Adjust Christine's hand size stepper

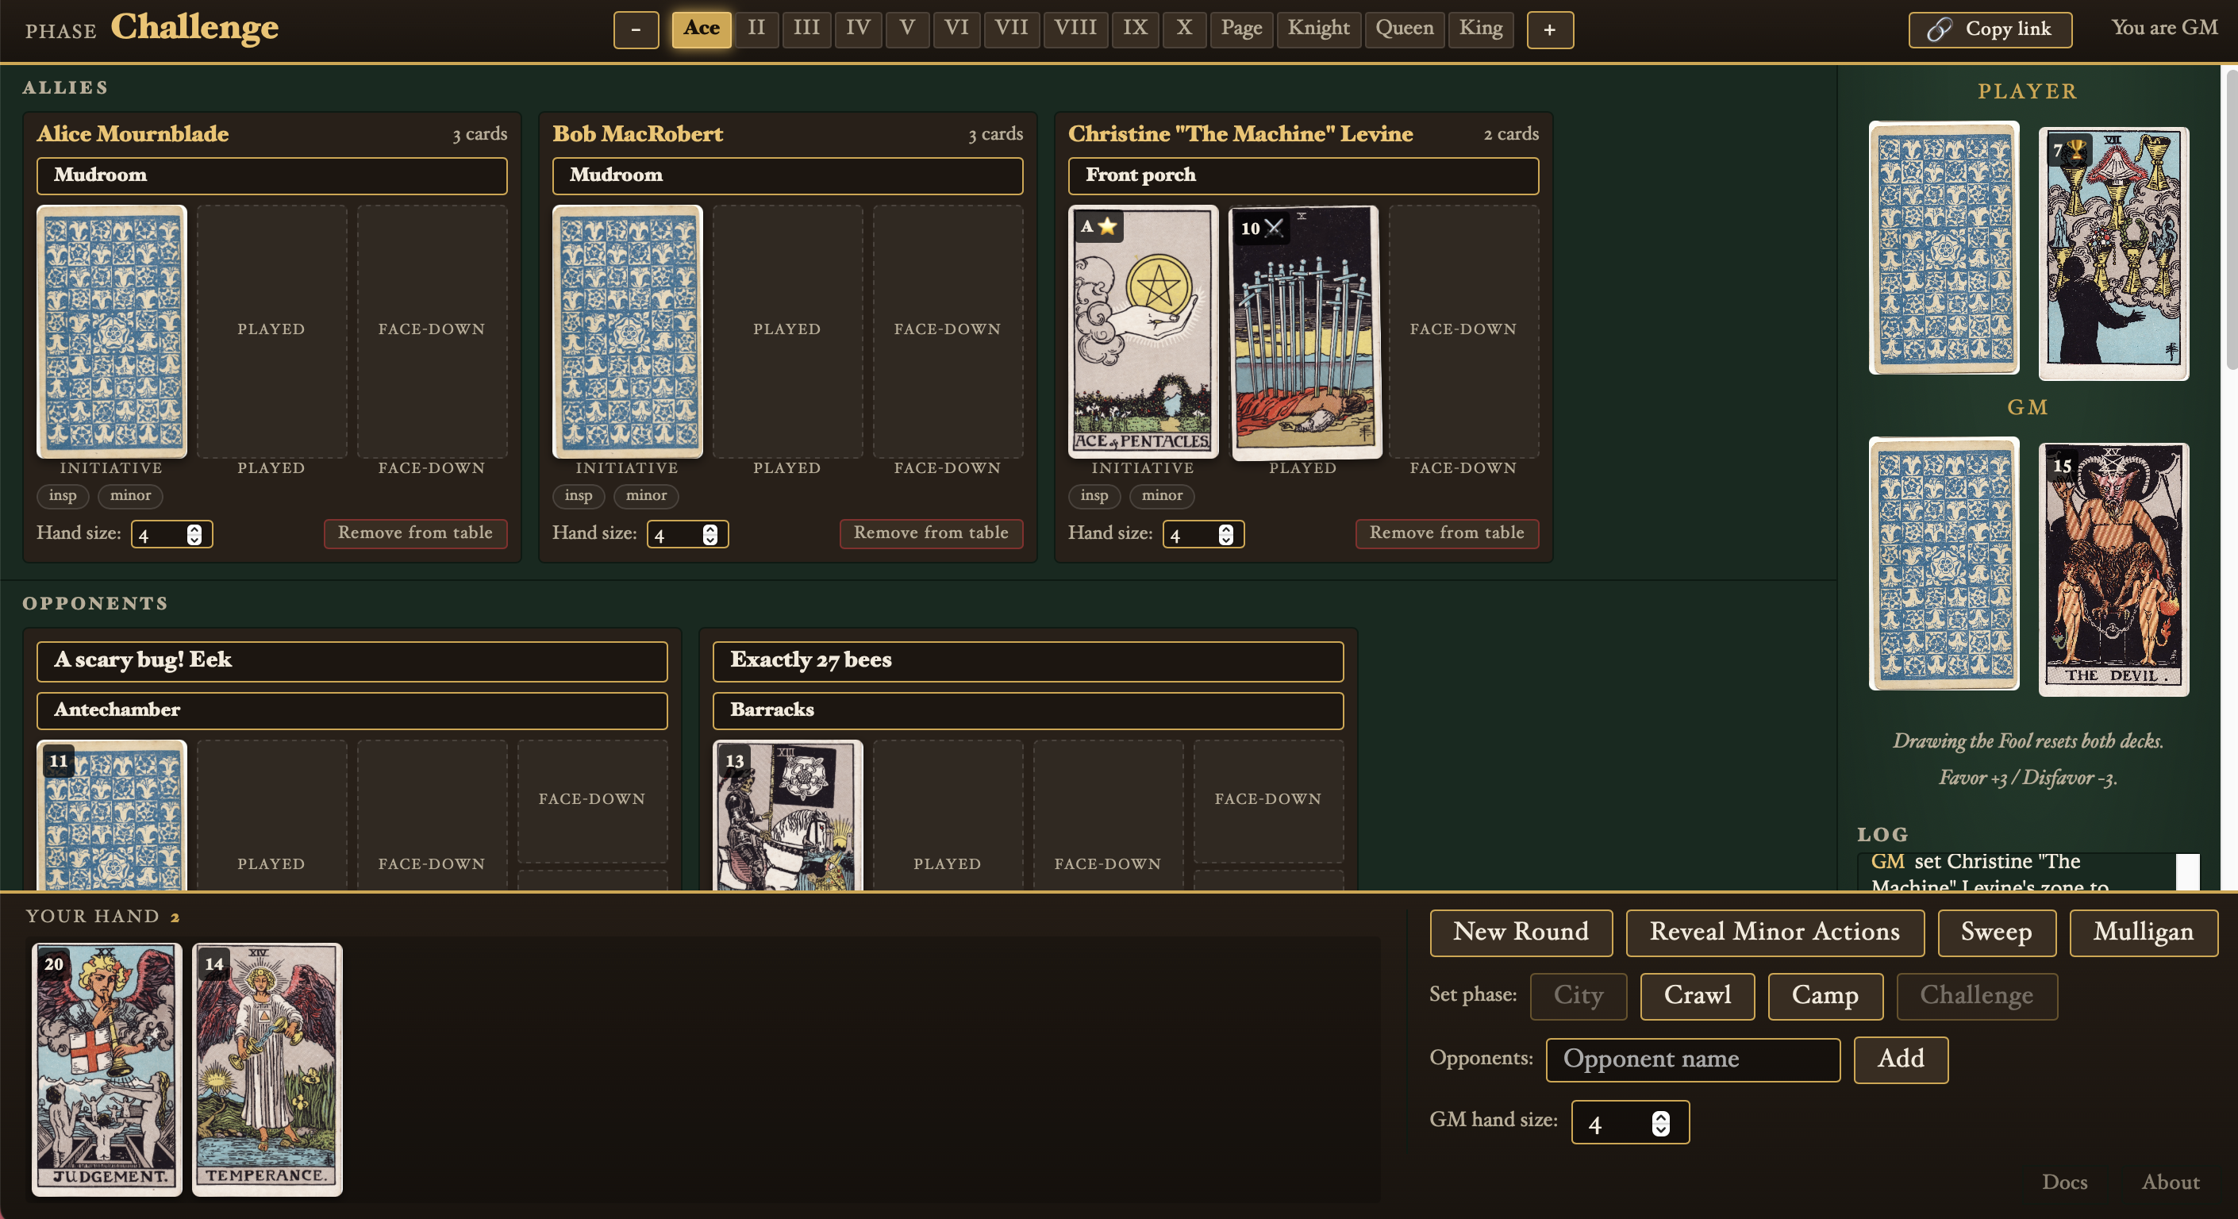pos(1226,534)
